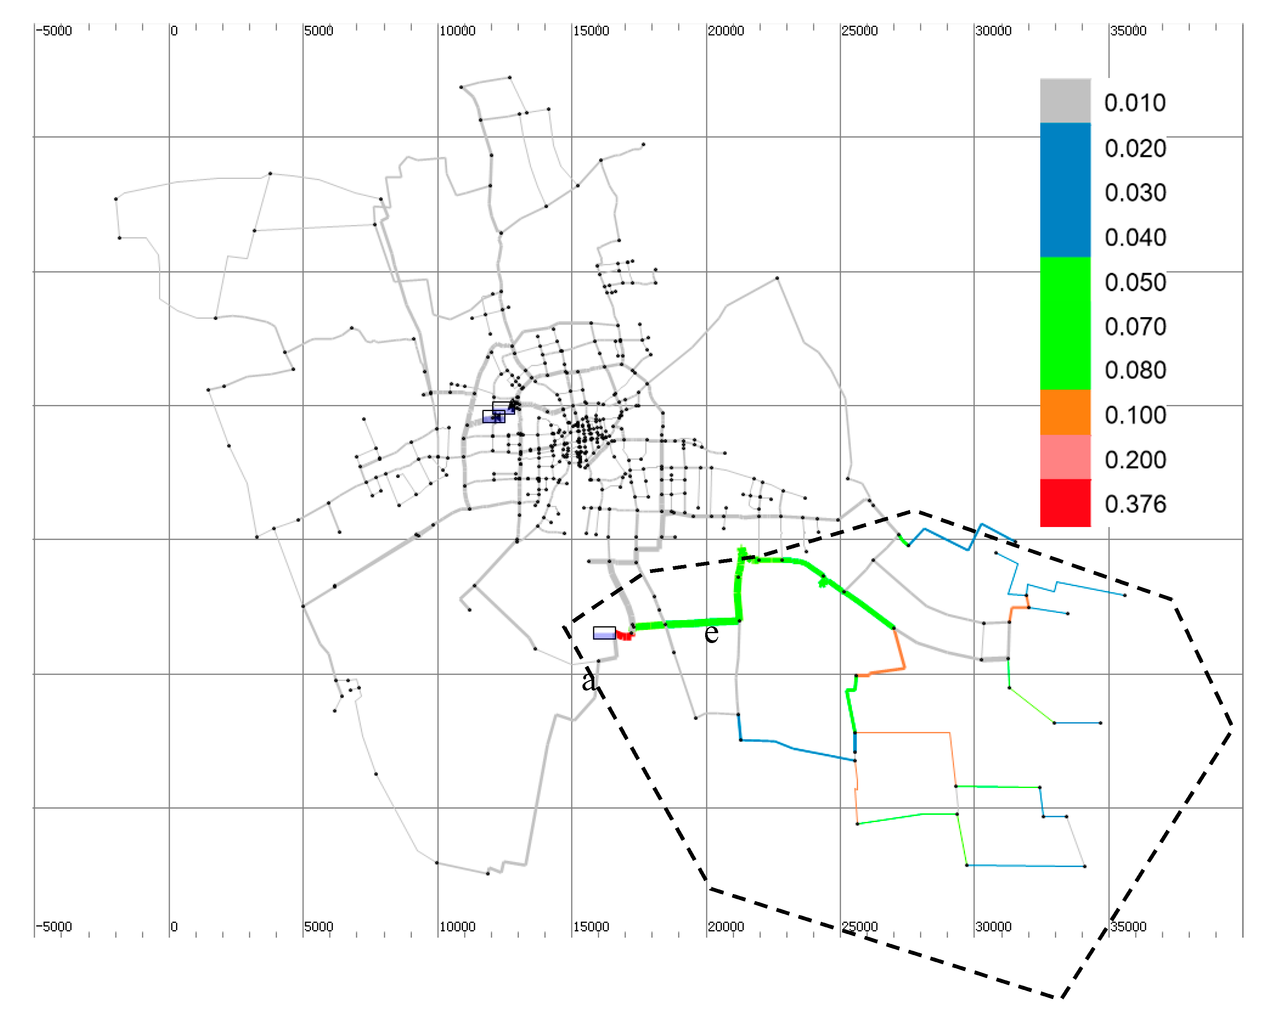Image resolution: width=1267 pixels, height=1020 pixels.
Task: Click the bottom axis label 30000
Action: (x=993, y=927)
